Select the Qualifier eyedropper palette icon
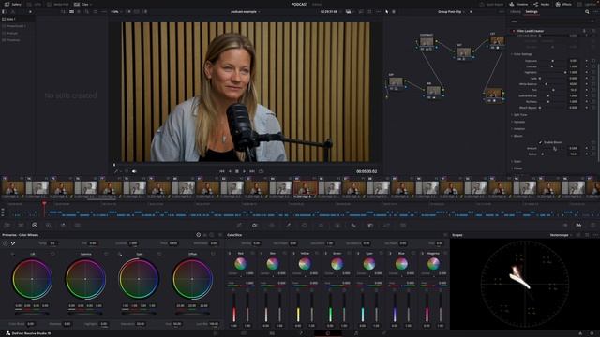Viewport: 600px width, 337px height. [x=288, y=226]
